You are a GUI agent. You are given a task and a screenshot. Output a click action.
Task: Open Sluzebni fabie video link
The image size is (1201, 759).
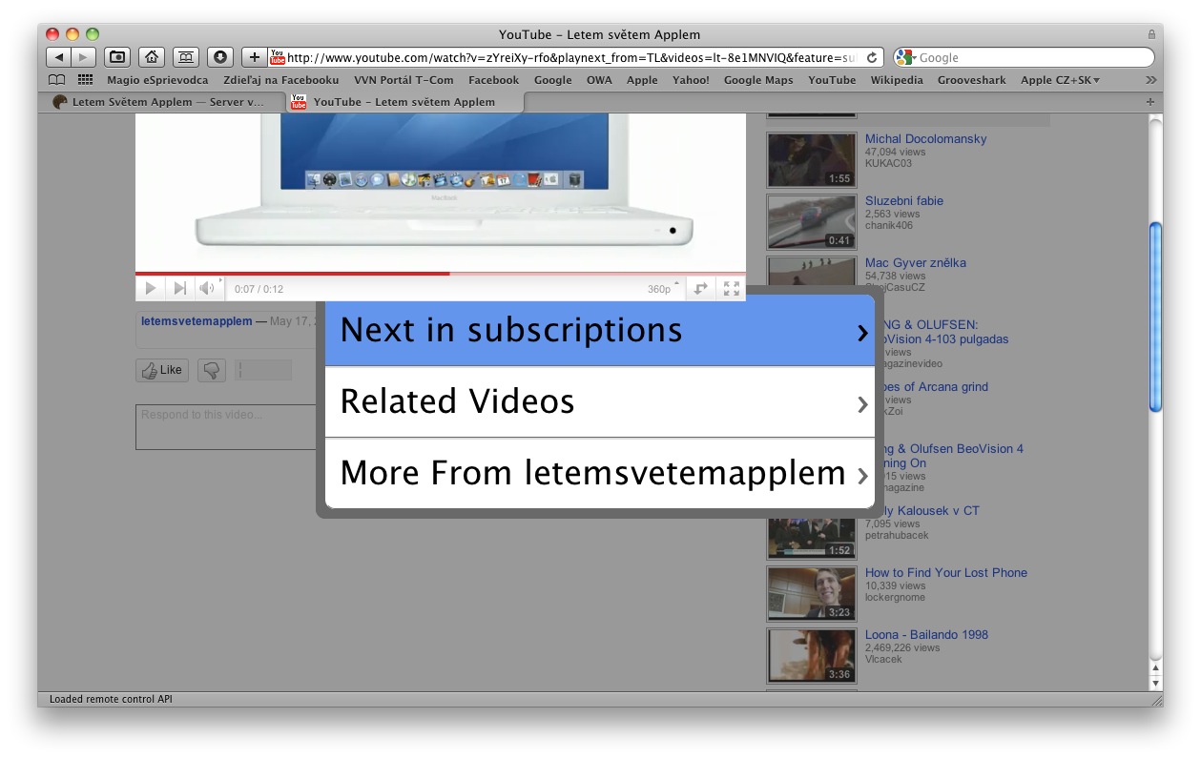(904, 201)
